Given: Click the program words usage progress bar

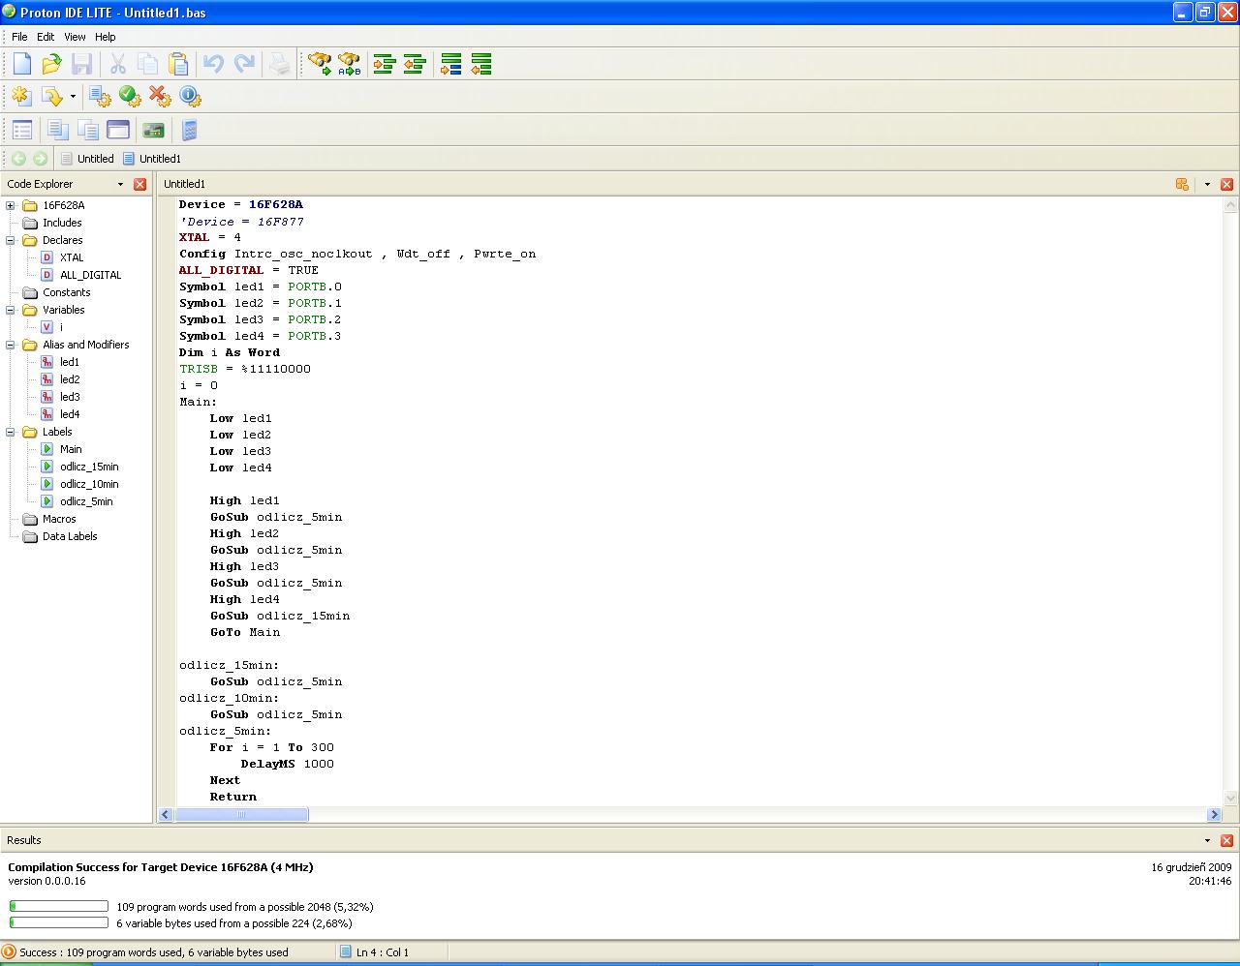Looking at the screenshot, I should pyautogui.click(x=58, y=907).
